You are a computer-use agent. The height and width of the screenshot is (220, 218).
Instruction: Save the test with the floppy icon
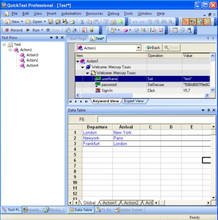(x=51, y=22)
